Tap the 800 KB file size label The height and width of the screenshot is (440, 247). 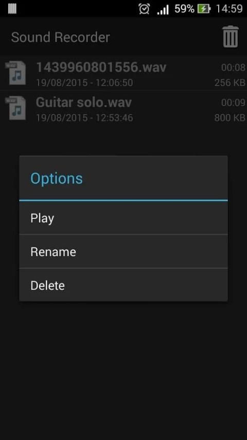click(x=230, y=117)
